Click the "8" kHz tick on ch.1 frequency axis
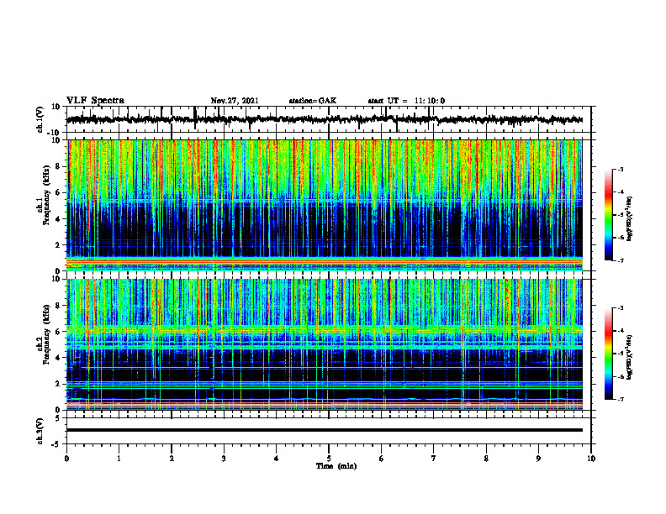Image resolution: width=666 pixels, height=514 pixels. tap(59, 166)
